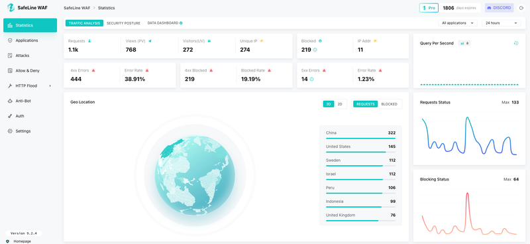The image size is (530, 244).
Task: Click the Homepage link
Action: coord(22,241)
